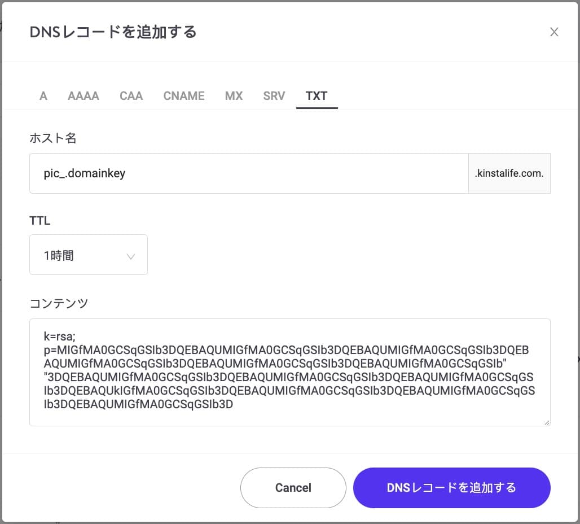Select the TXT record tab

(317, 96)
